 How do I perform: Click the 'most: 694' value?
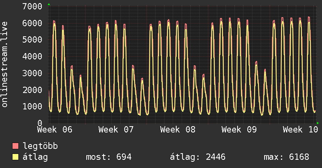(x=109, y=157)
